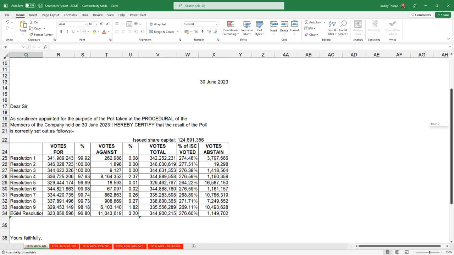
Task: Click the Comments button
Action: (x=421, y=15)
